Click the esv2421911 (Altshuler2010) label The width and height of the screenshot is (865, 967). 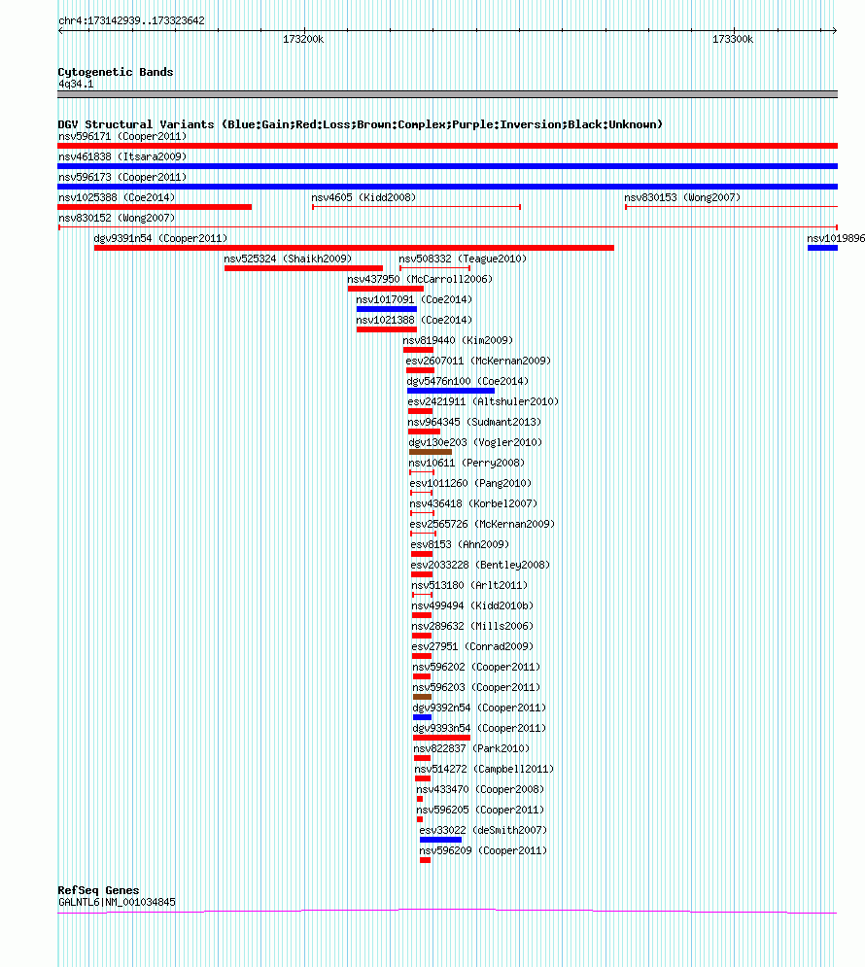click(483, 400)
